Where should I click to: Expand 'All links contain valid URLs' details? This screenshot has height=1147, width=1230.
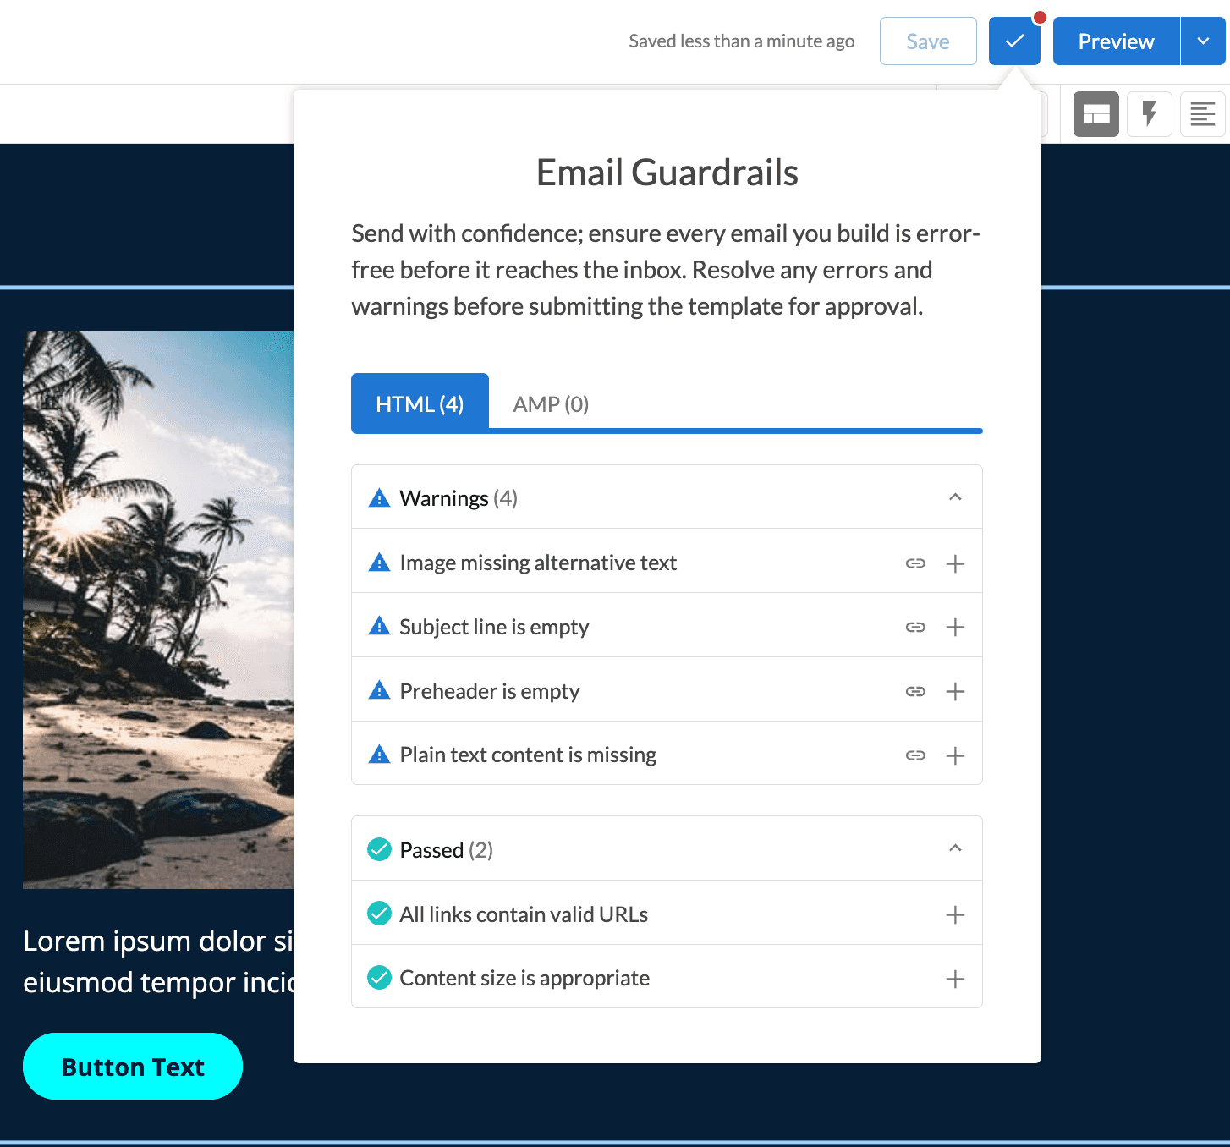point(955,914)
